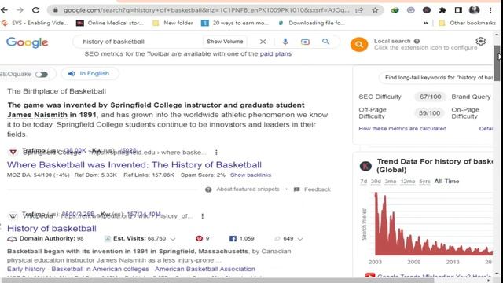The width and height of the screenshot is (503, 283).
Task: Click the Facebook shares icon
Action: (x=233, y=238)
